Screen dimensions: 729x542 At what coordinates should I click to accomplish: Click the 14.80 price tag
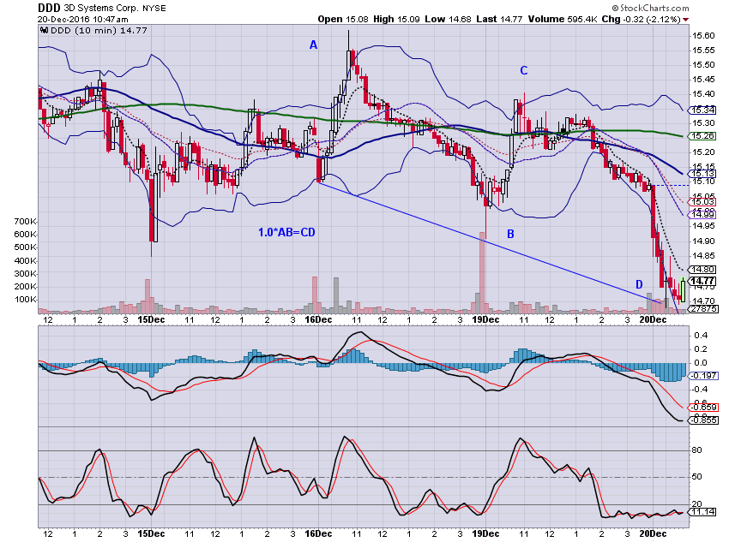coord(702,269)
